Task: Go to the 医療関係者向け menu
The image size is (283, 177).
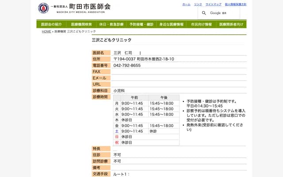Action: click(x=231, y=24)
